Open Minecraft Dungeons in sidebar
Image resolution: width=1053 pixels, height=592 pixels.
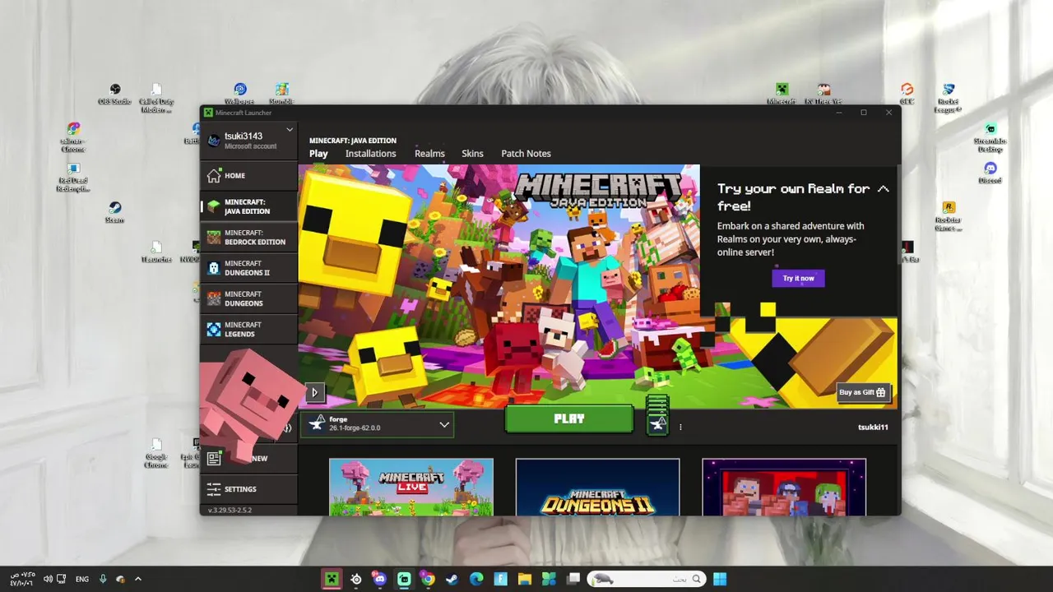pos(248,298)
